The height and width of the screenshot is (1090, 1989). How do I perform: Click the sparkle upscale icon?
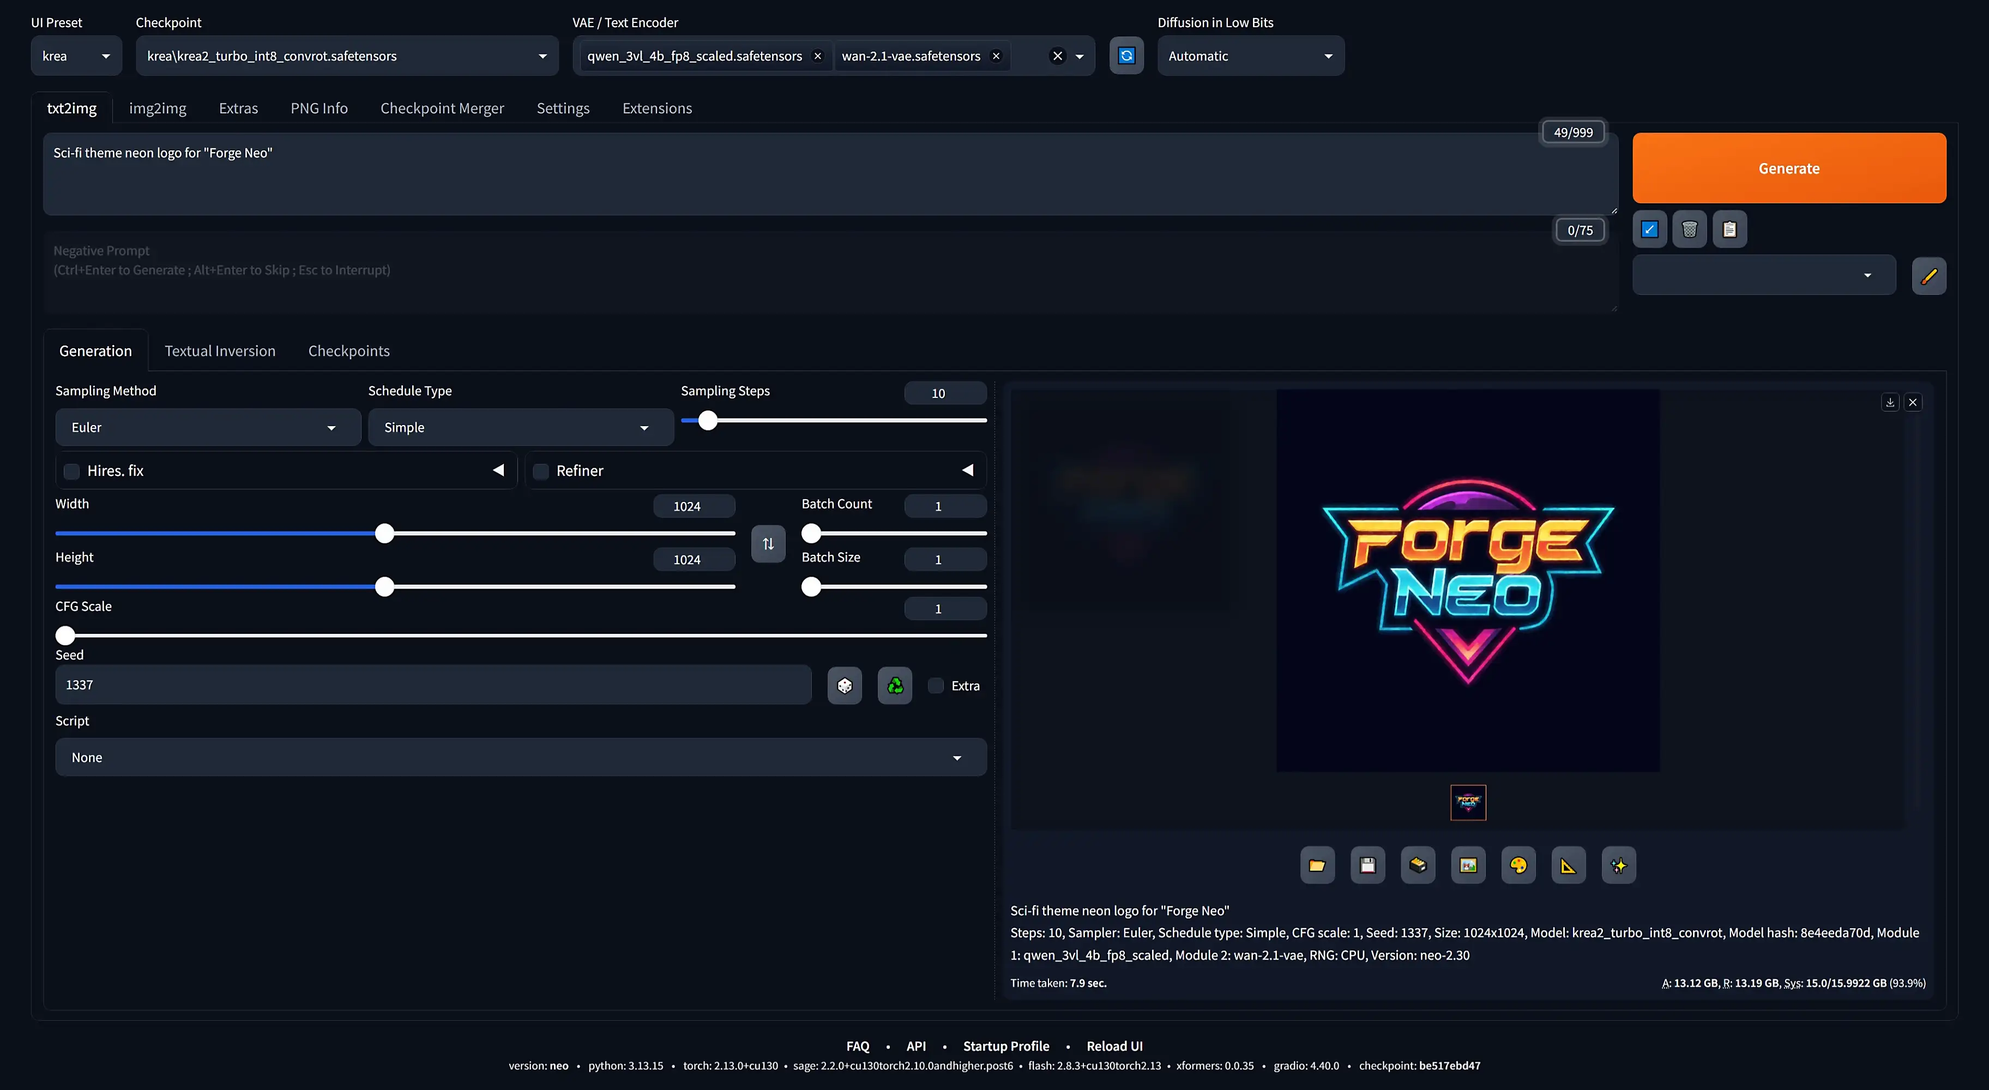1618,865
